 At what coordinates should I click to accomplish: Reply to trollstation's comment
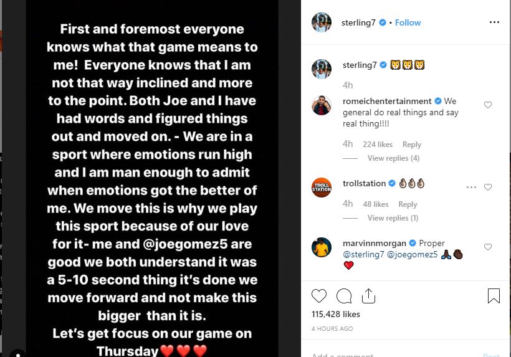pos(408,204)
